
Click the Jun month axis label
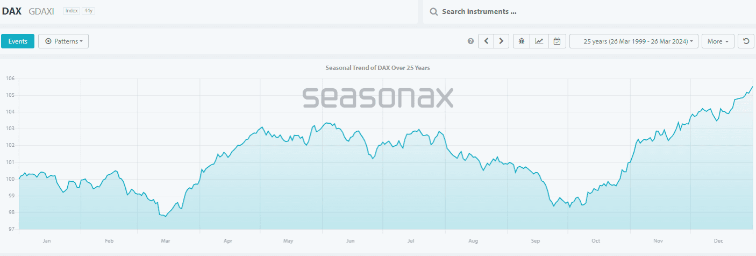coord(351,241)
